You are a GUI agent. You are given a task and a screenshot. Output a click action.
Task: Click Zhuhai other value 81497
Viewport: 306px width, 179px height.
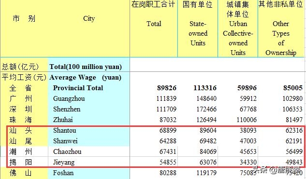[x=294, y=120]
